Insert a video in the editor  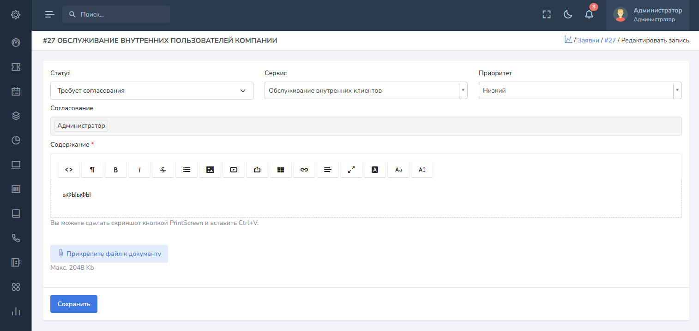click(x=234, y=170)
